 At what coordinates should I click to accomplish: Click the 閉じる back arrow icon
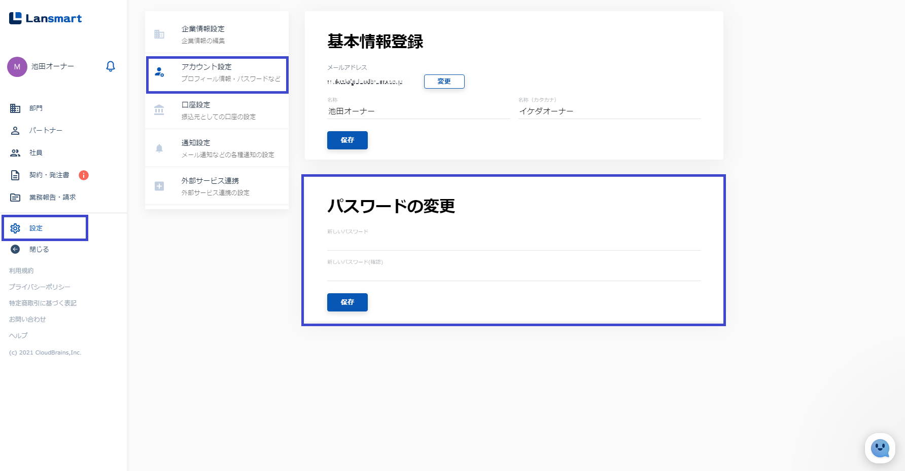click(x=15, y=249)
